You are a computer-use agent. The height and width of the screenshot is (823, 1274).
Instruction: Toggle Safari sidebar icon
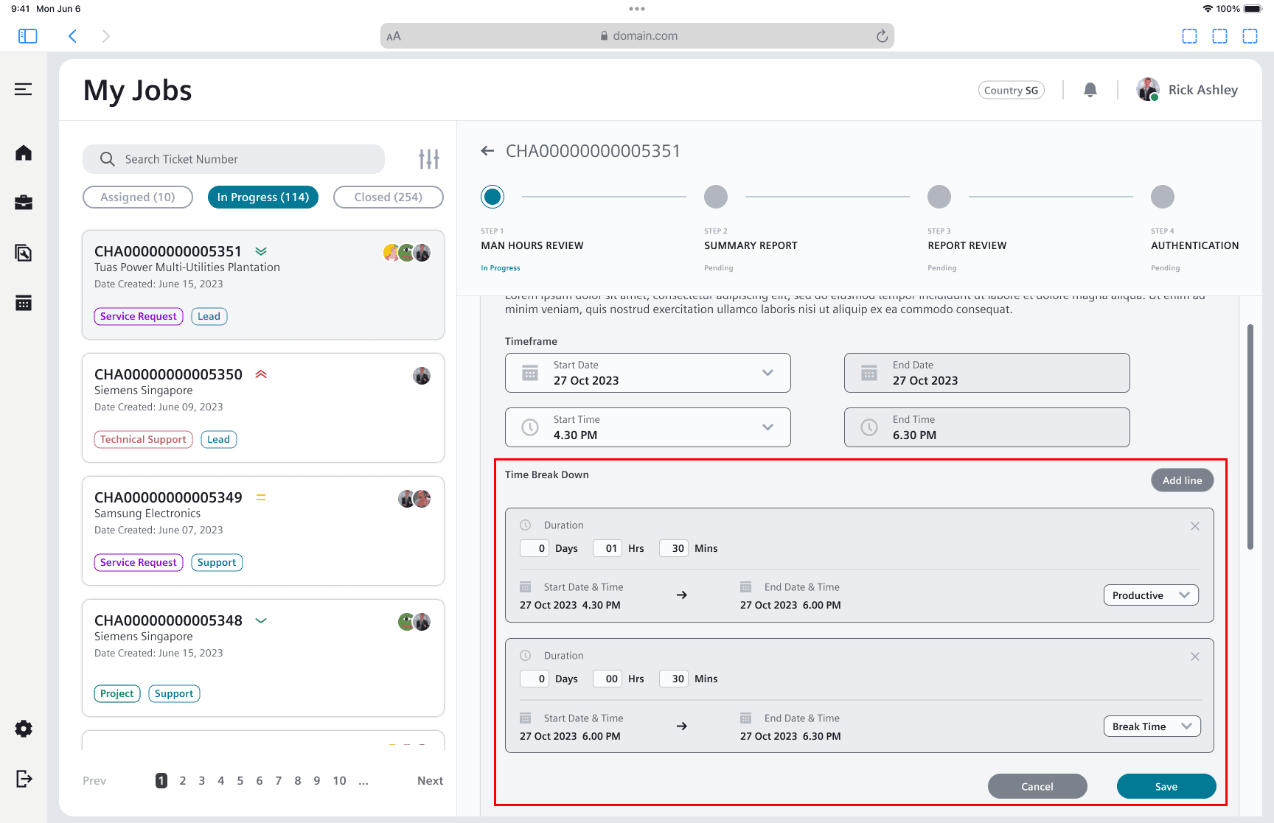[x=28, y=36]
